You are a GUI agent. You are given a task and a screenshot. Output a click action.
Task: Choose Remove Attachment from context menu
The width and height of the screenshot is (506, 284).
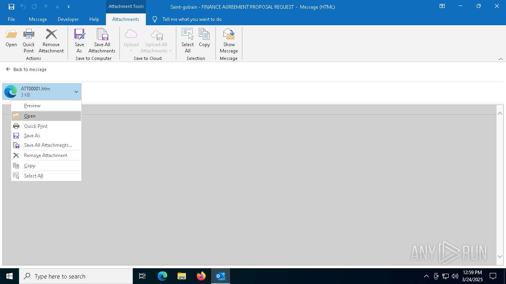pyautogui.click(x=46, y=155)
